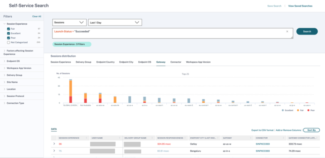Screen dimensions: 325x158
Task: Click the Bengaluru endpoint city cell
Action: (195, 151)
